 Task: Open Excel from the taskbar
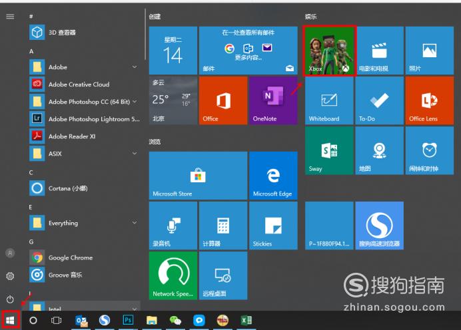click(x=246, y=320)
